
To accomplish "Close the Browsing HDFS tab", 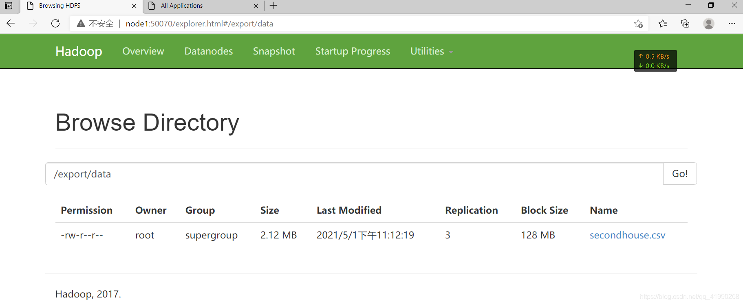I will click(x=134, y=6).
